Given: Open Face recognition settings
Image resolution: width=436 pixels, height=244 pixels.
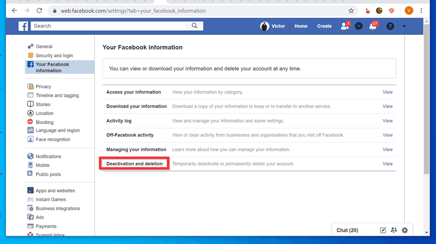Looking at the screenshot, I should [x=53, y=139].
